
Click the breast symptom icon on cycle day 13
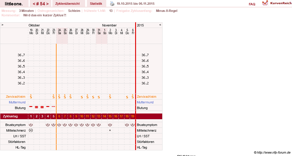[x=99, y=125]
